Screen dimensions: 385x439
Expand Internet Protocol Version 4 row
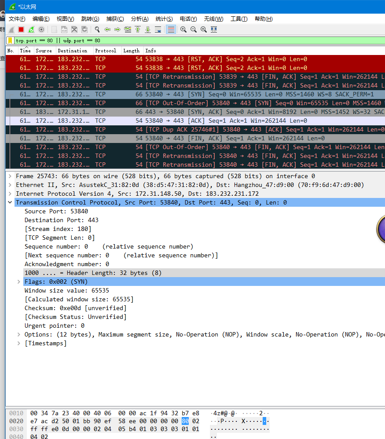point(10,194)
